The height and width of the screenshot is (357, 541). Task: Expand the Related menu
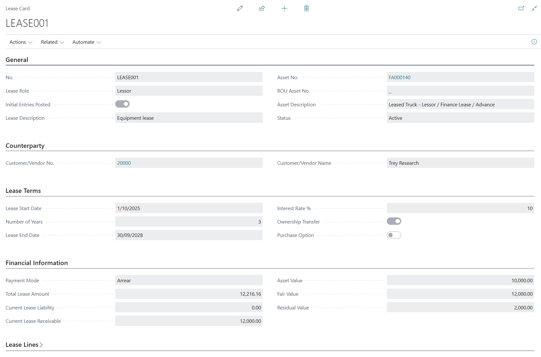click(52, 42)
